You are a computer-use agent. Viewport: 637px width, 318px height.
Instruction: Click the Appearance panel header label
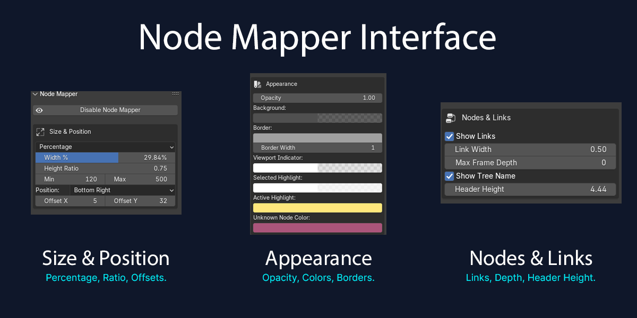point(281,84)
